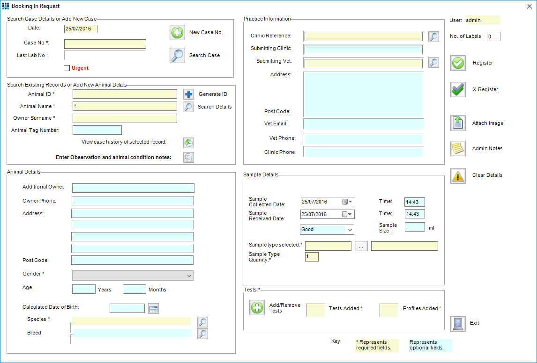
Task: Open the Species lookup magnifier
Action: (x=202, y=322)
